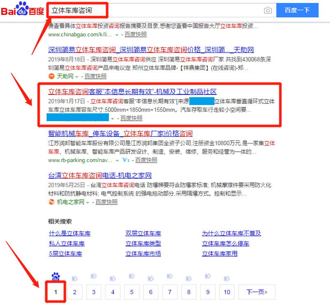Go to results page 8

tap(189, 292)
